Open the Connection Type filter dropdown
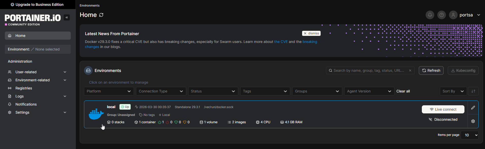485x149 pixels. click(x=161, y=91)
